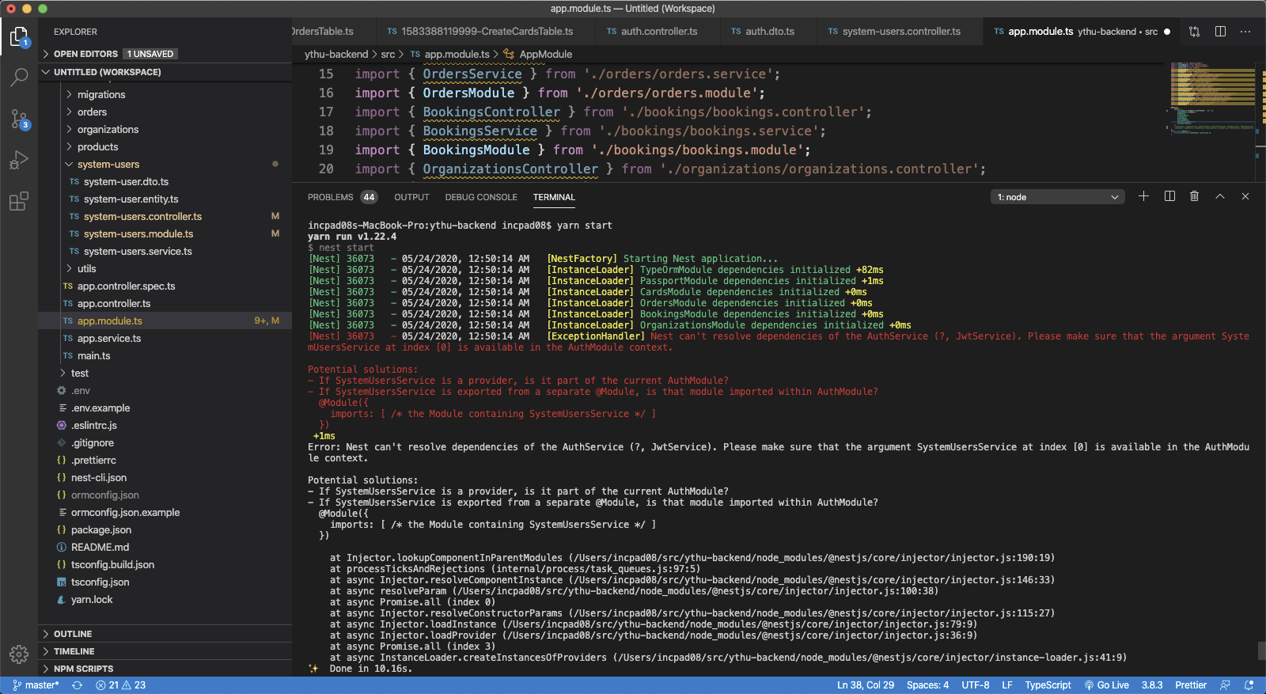Open system-users.service.ts file
The image size is (1266, 694).
point(165,252)
